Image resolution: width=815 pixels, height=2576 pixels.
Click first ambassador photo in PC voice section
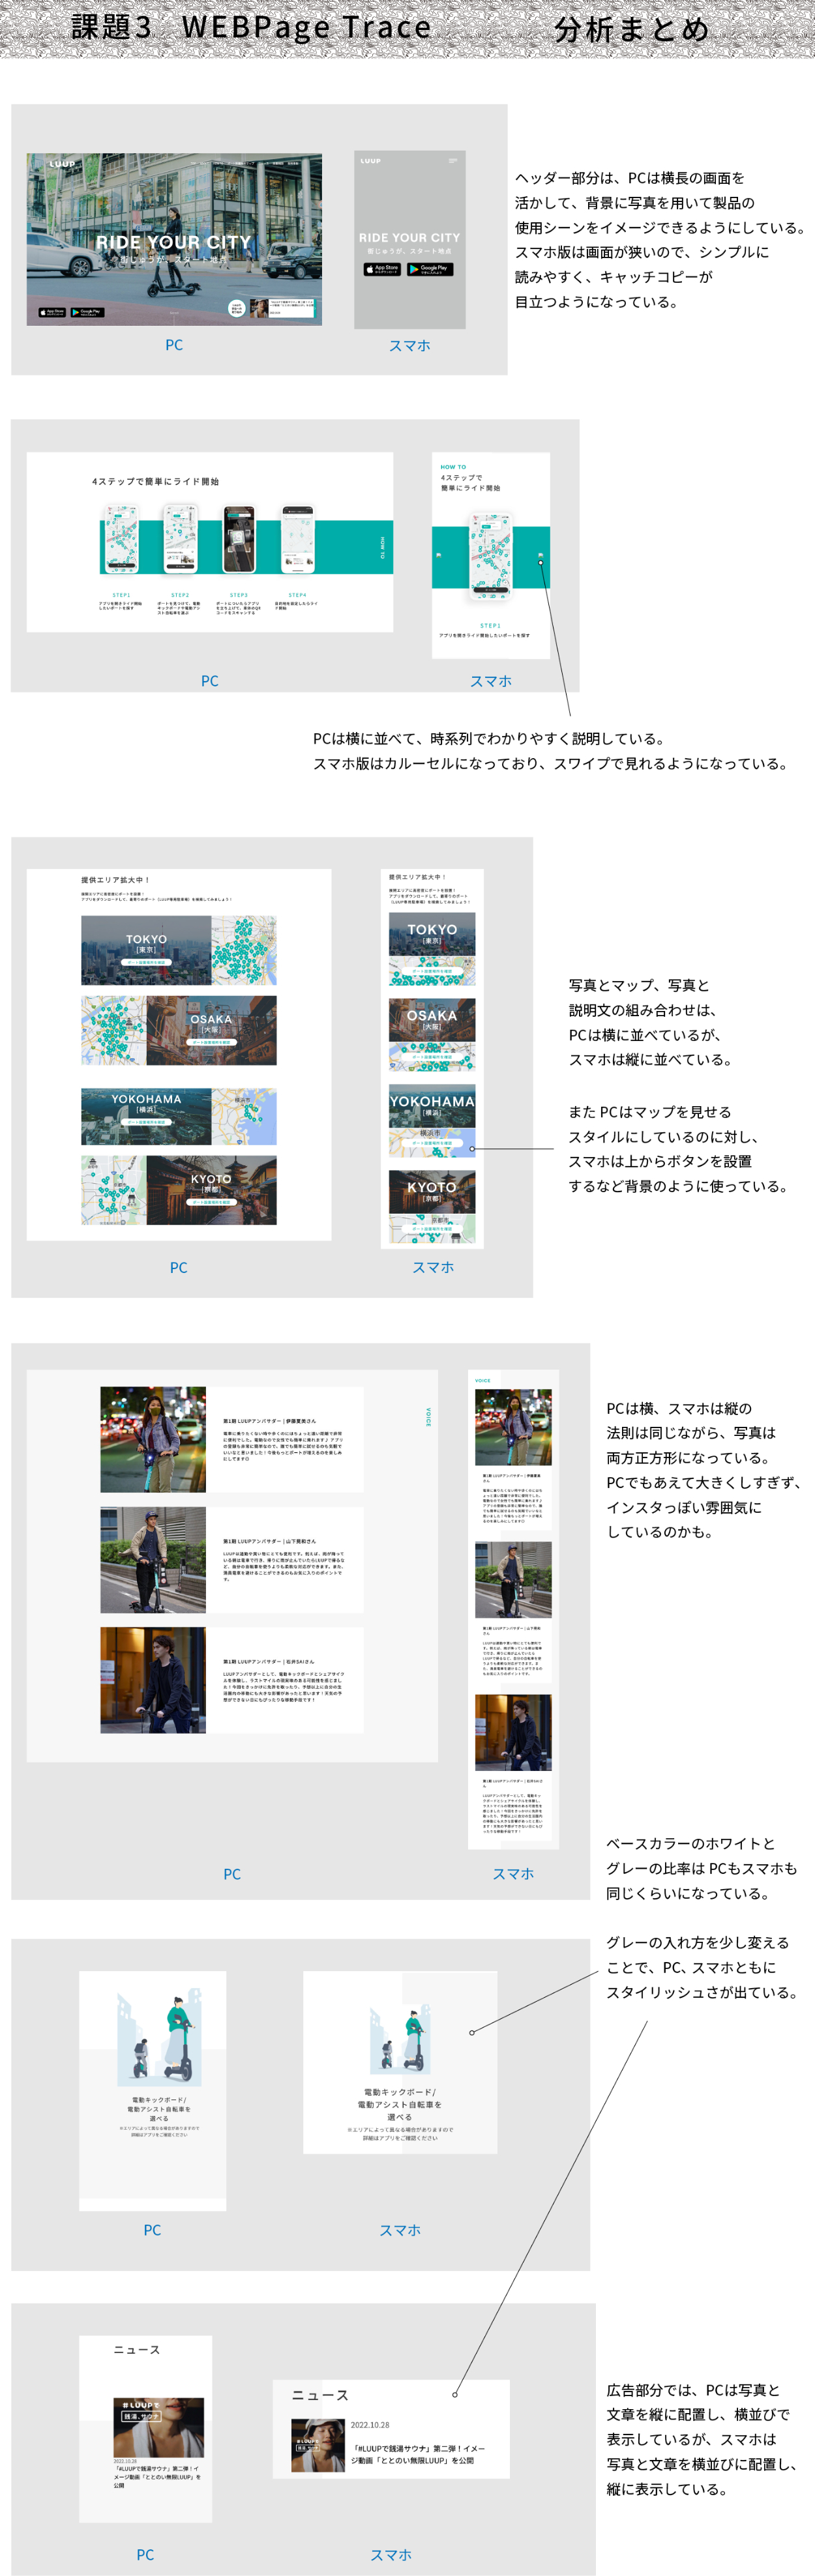click(153, 1439)
